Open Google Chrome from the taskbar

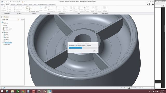(x=23, y=91)
